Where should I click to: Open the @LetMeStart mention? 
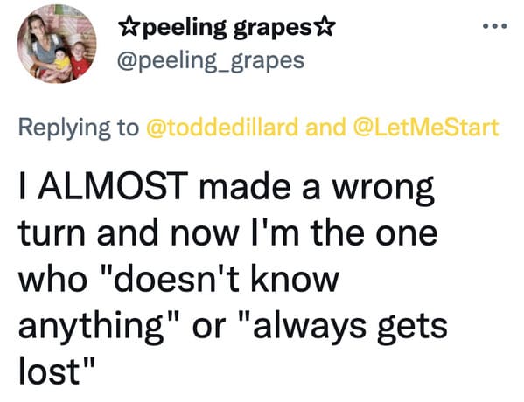[426, 128]
